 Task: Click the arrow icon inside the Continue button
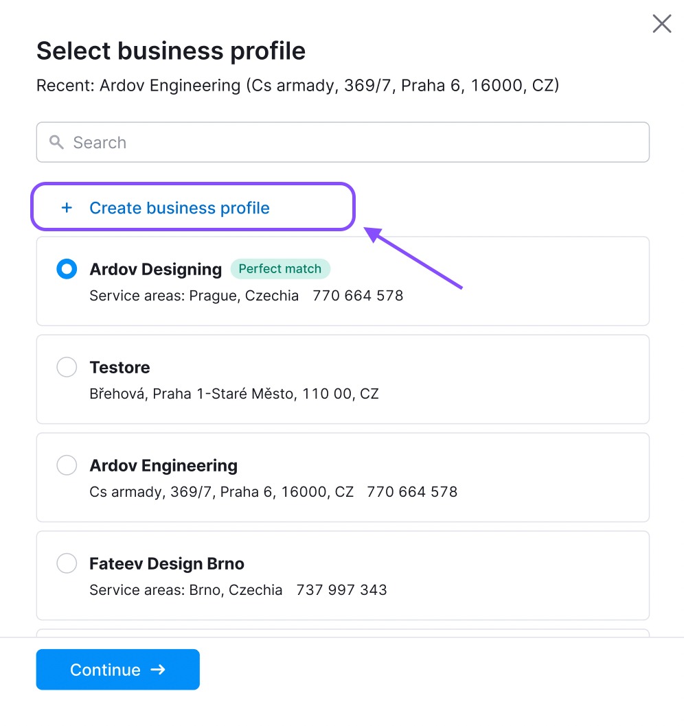click(159, 669)
